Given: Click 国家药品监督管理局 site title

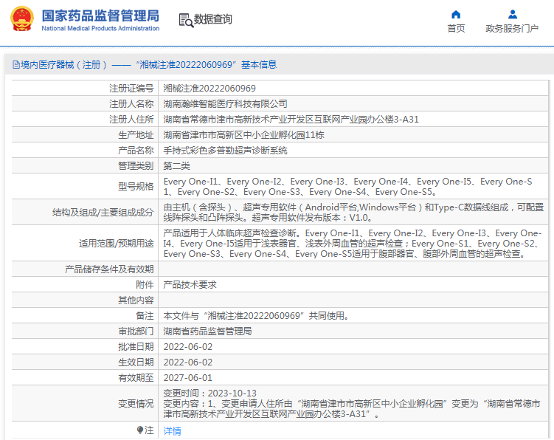Looking at the screenshot, I should 100,16.
